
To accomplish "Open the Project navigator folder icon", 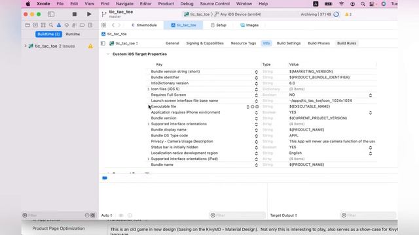I will (27, 25).
